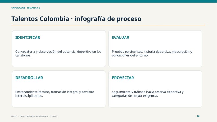Select the 'IDENTIFICAR' card heading

(28, 37)
